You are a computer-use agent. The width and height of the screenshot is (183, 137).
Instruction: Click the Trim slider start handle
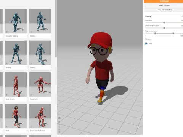pyautogui.click(x=155, y=33)
